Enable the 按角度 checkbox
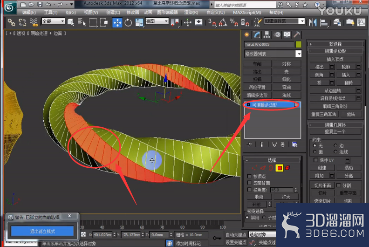Screen dimensions: 369x247 click(x=249, y=190)
